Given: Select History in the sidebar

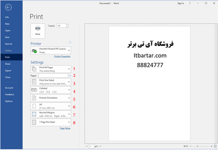Looking at the screenshot, I should 8,51.
